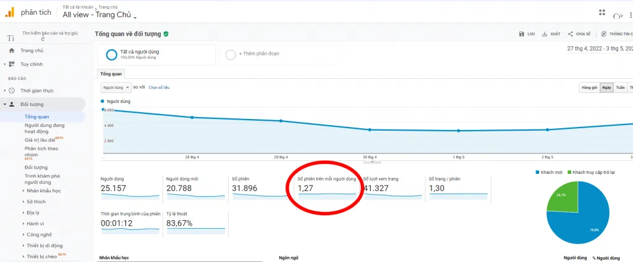633x262 pixels.
Task: Click the green verified shield icon
Action: (166, 34)
